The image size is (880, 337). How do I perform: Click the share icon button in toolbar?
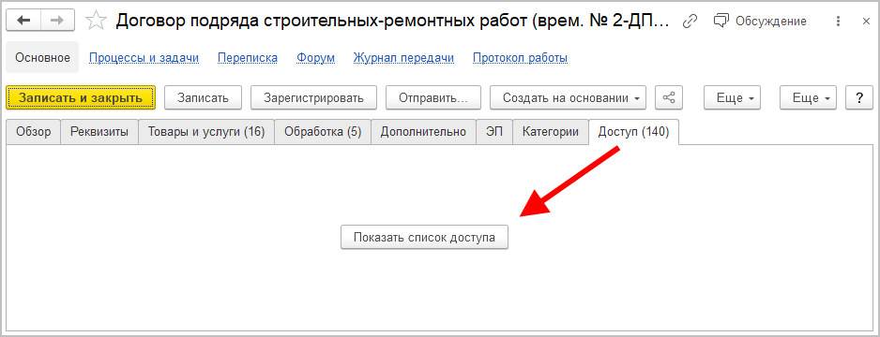pyautogui.click(x=668, y=97)
